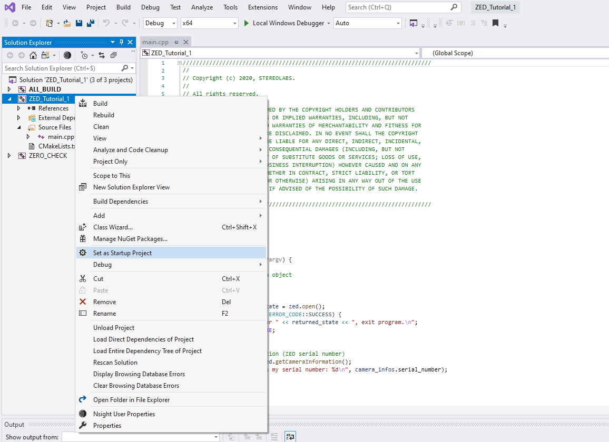Click the toolbar bookmark icon
The image size is (609, 442).
coord(495,23)
